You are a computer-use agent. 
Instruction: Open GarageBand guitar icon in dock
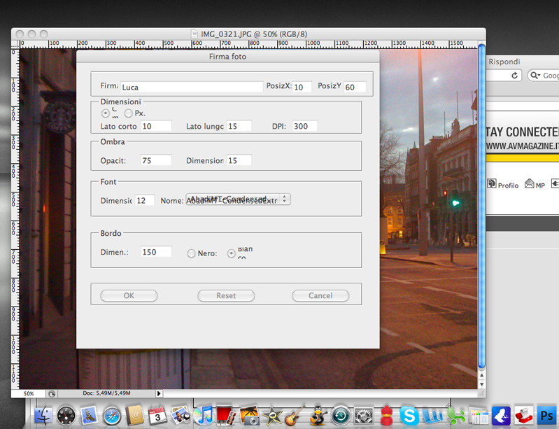pos(295,416)
